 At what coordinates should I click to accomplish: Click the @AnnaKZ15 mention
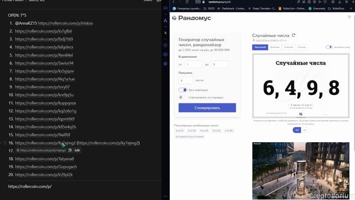(26, 23)
